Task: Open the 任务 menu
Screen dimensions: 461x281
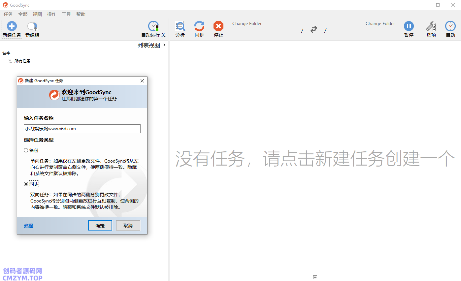Action: 8,14
